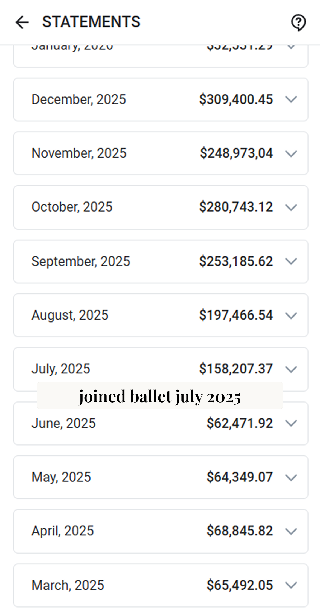Click the September, 2025 month label
320x613 pixels.
81,261
